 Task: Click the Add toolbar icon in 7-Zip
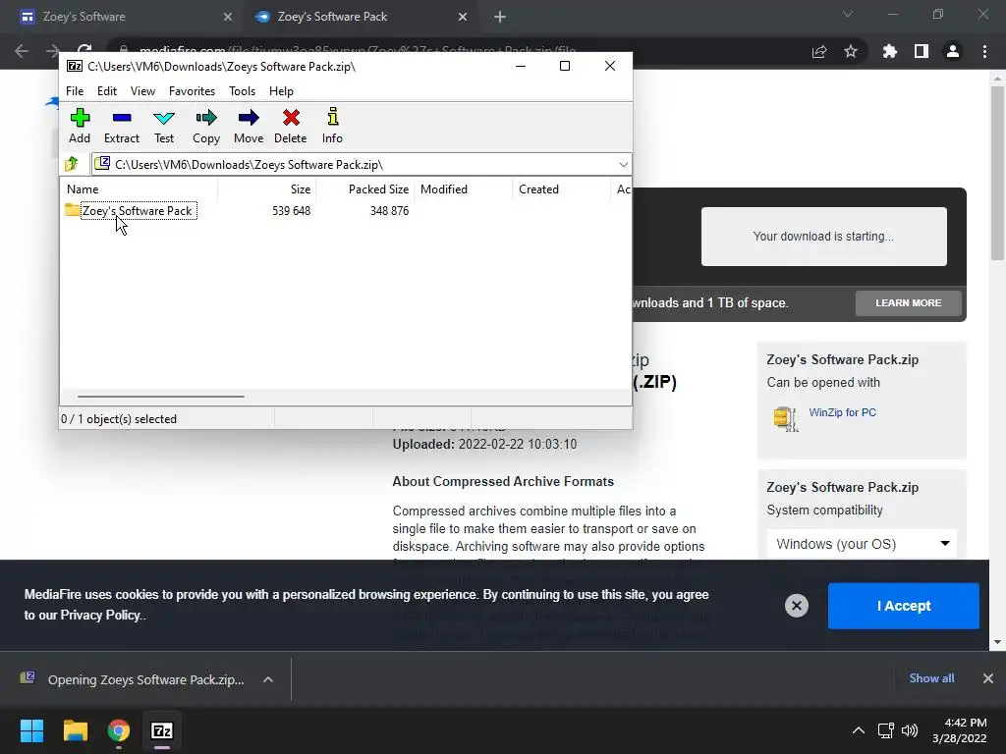(x=80, y=126)
